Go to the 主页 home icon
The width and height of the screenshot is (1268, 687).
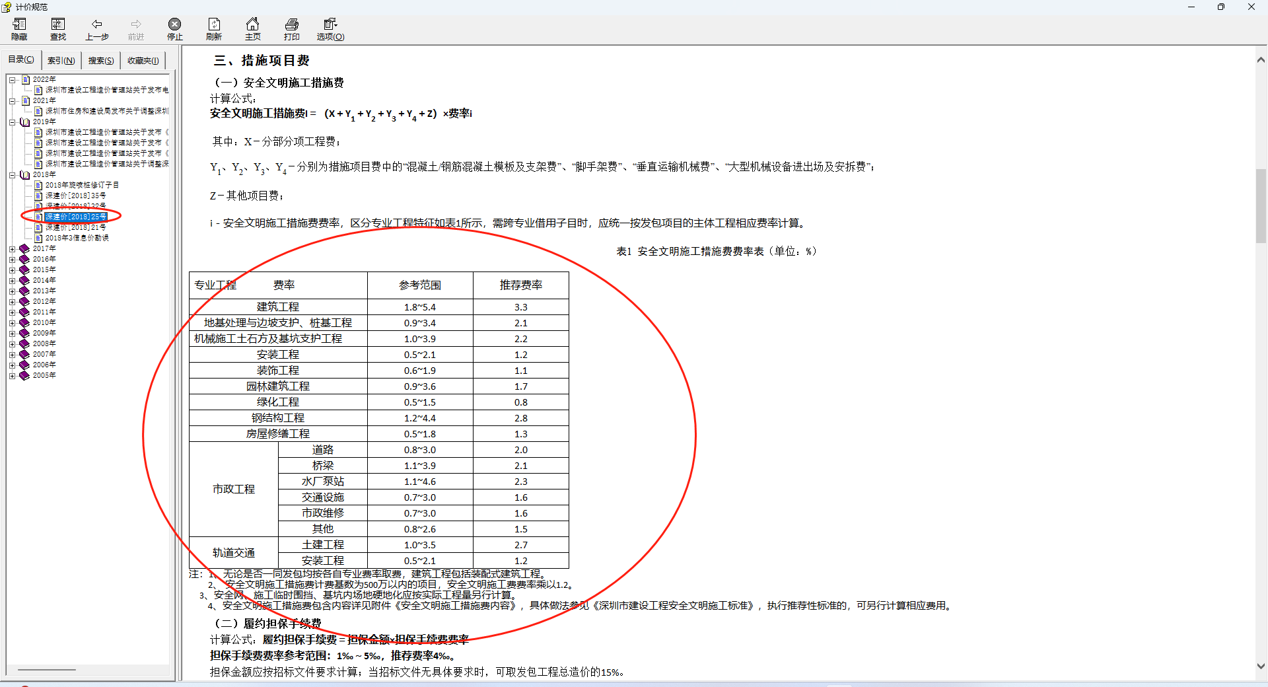click(252, 29)
